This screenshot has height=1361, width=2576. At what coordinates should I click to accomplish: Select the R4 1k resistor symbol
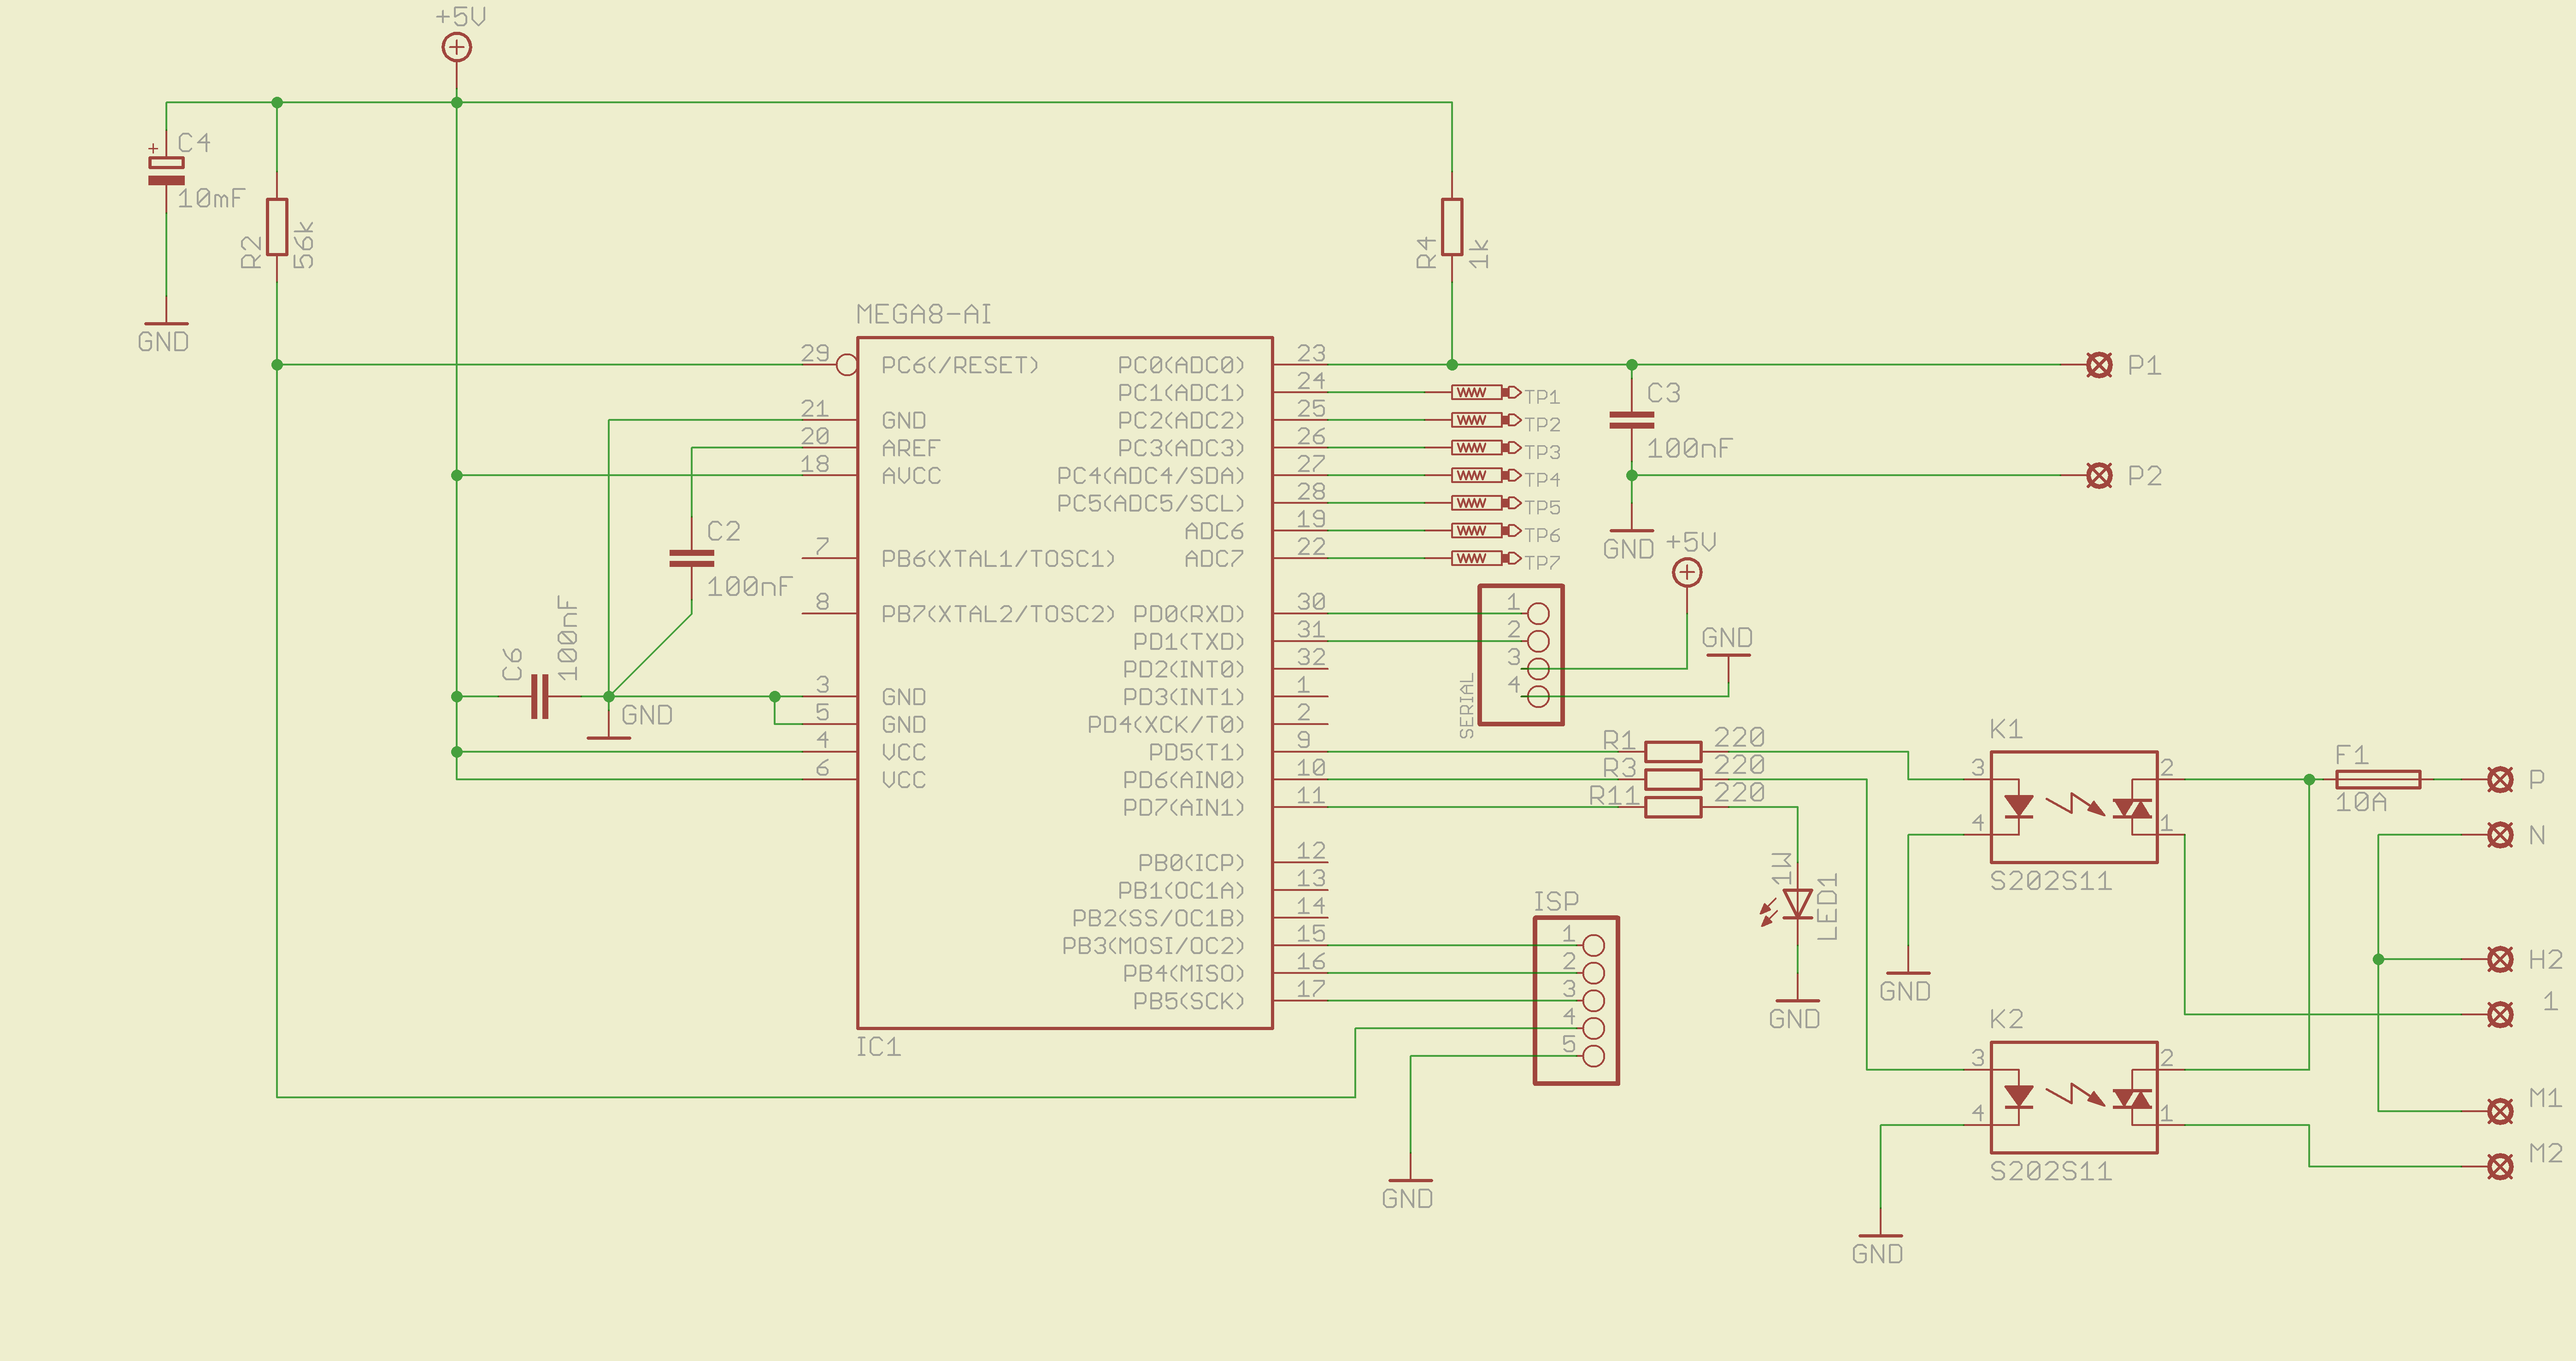point(1452,227)
